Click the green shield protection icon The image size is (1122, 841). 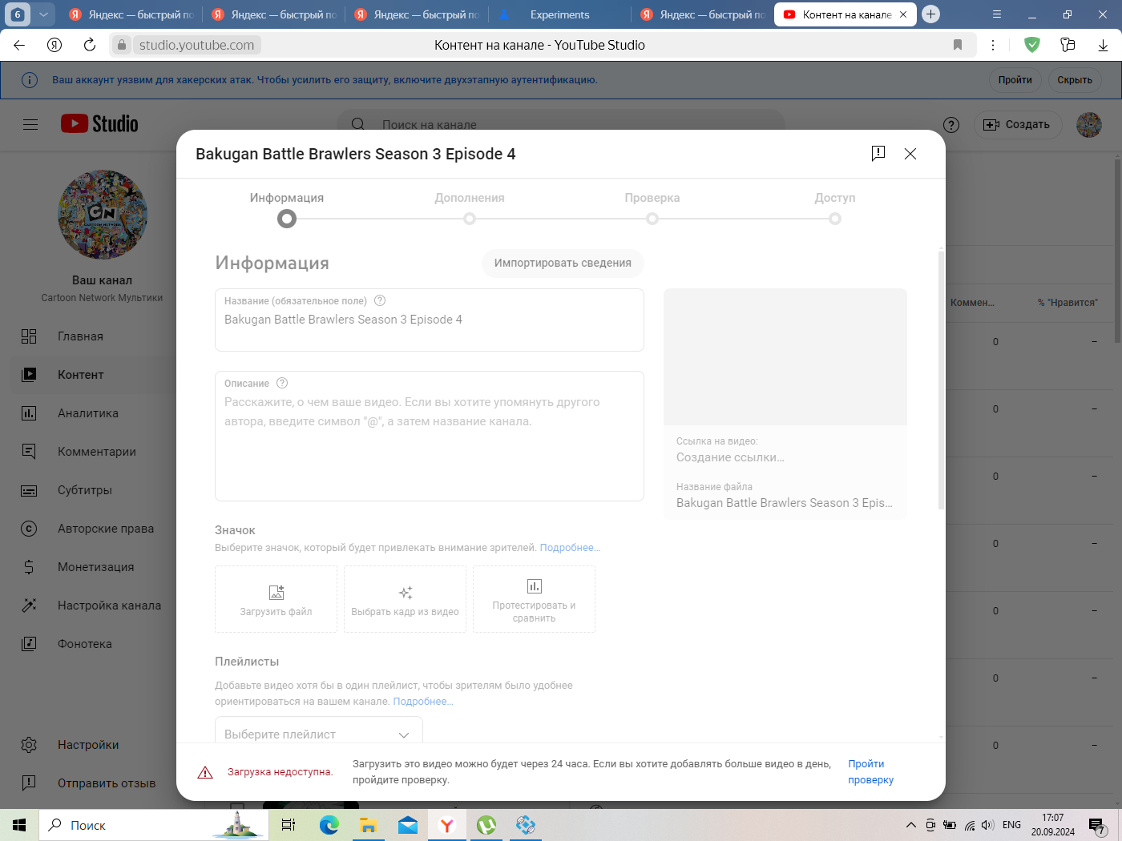tap(1032, 45)
